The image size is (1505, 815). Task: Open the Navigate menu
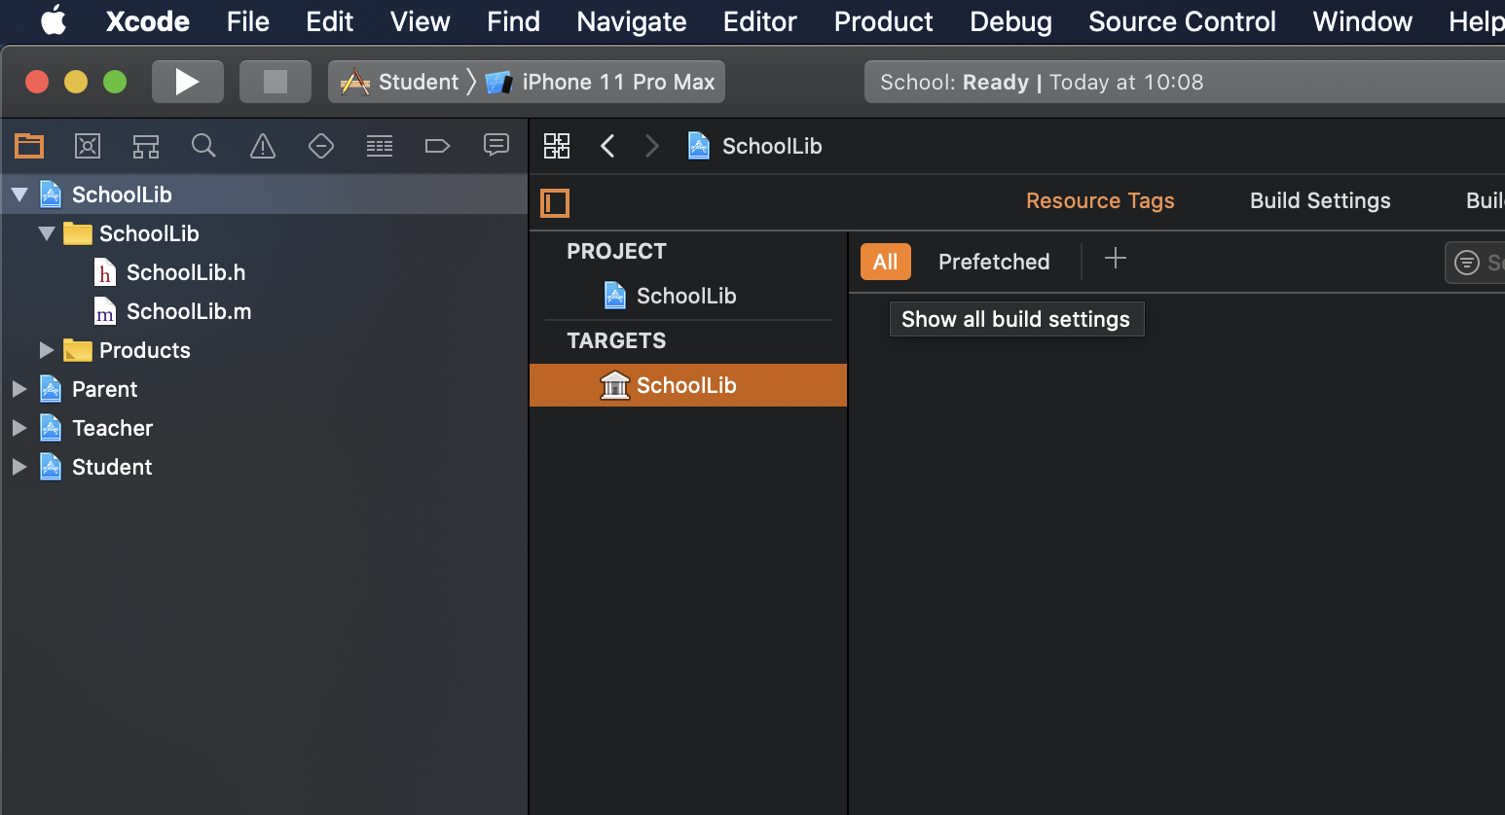click(632, 21)
